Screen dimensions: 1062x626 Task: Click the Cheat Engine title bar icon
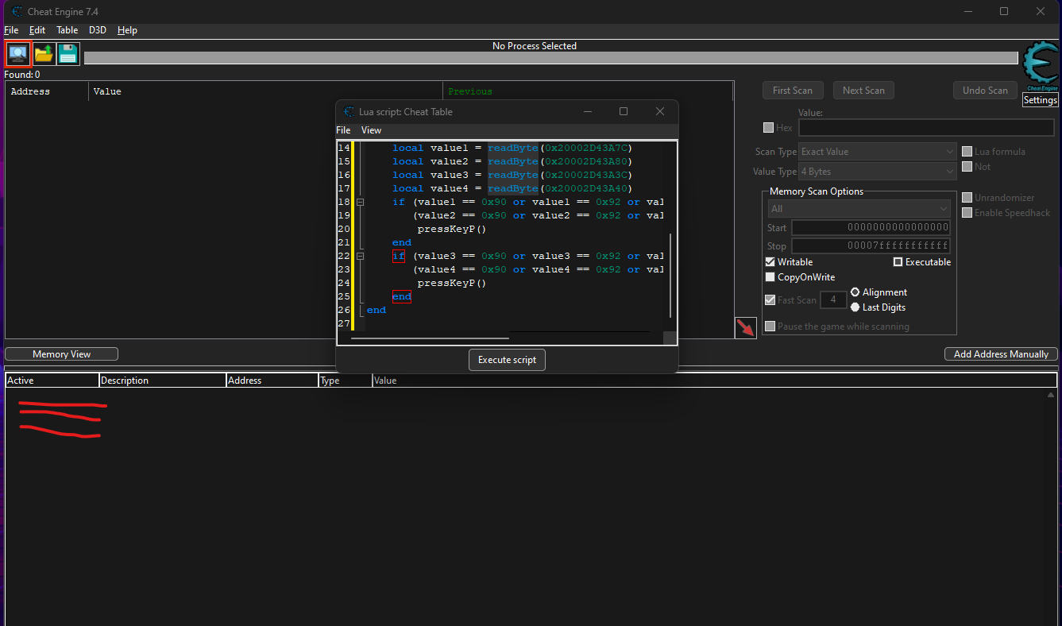coord(17,12)
